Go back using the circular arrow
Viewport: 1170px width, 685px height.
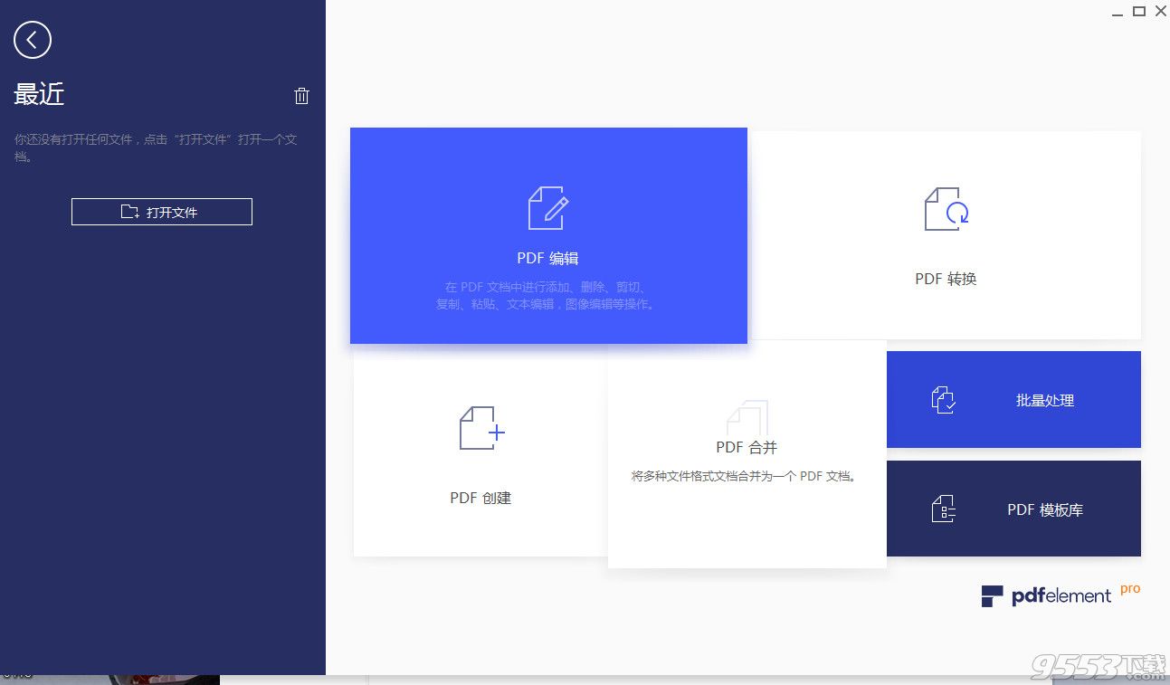tap(33, 40)
